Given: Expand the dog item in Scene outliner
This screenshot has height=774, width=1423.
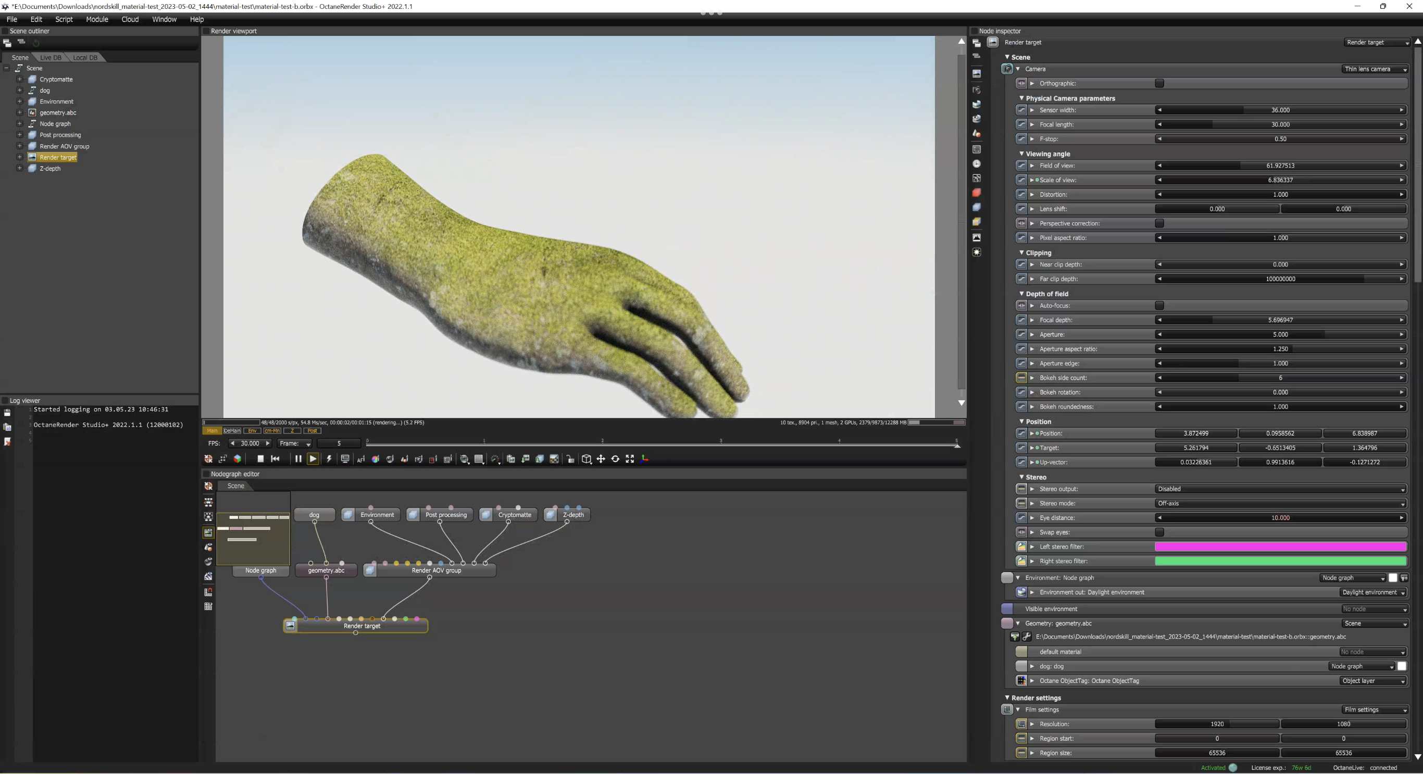Looking at the screenshot, I should [19, 91].
